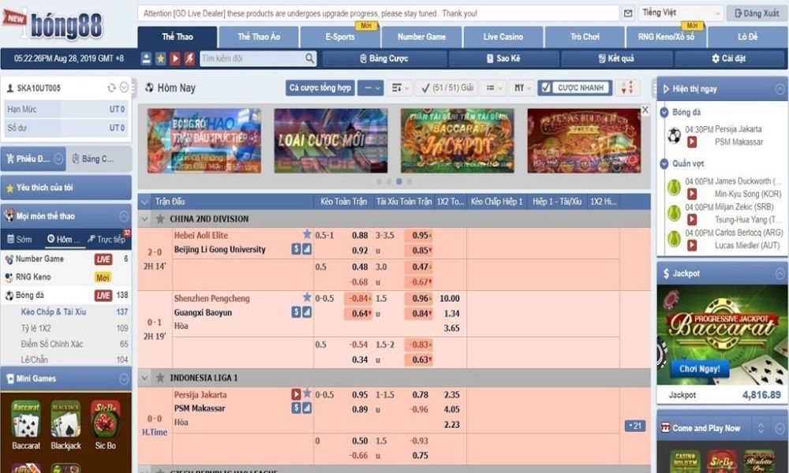Image resolution: width=789 pixels, height=473 pixels.
Task: Switch to the Live Casino tab
Action: (x=503, y=37)
